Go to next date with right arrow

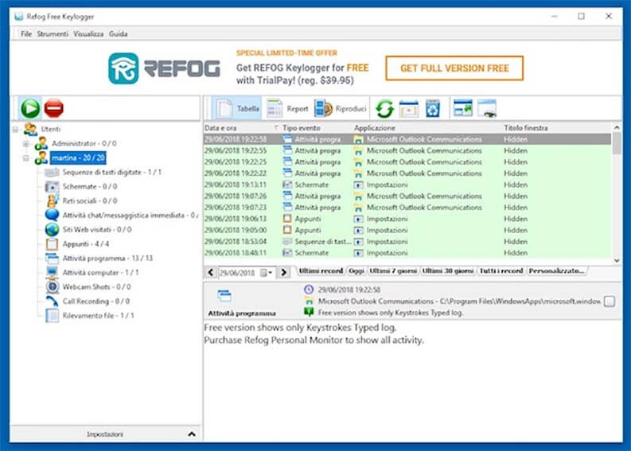[284, 272]
